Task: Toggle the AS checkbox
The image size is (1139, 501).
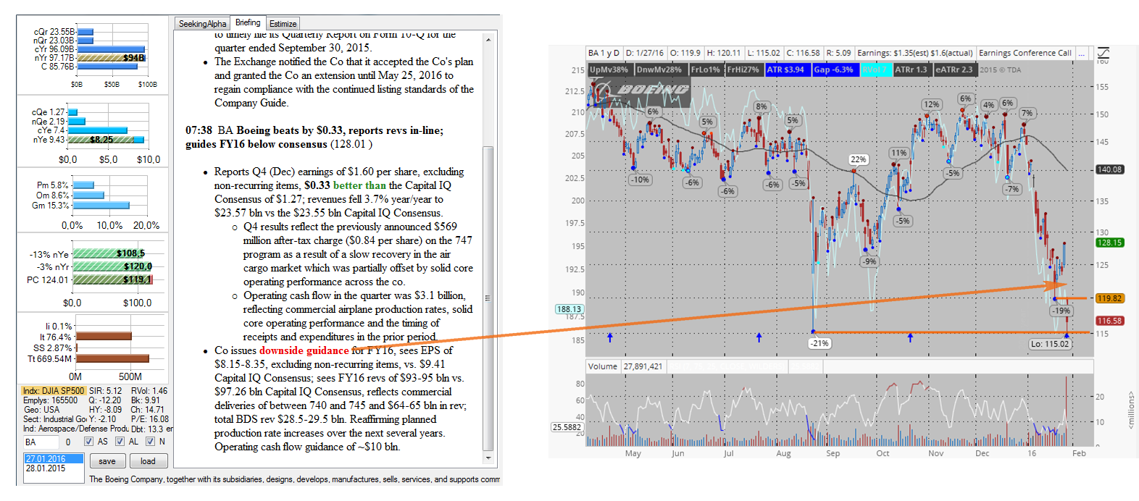Action: [88, 442]
